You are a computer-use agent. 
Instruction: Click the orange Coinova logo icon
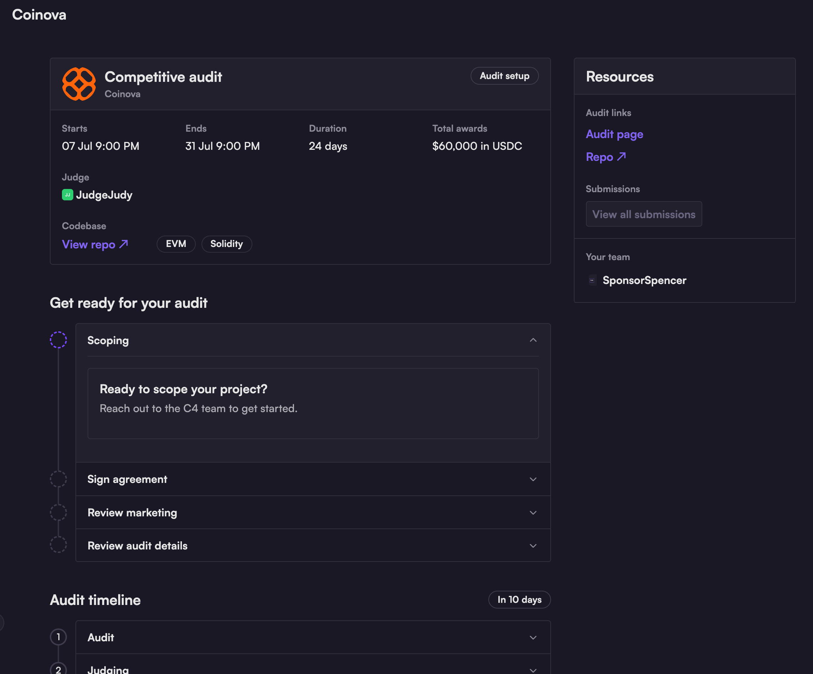coord(79,84)
